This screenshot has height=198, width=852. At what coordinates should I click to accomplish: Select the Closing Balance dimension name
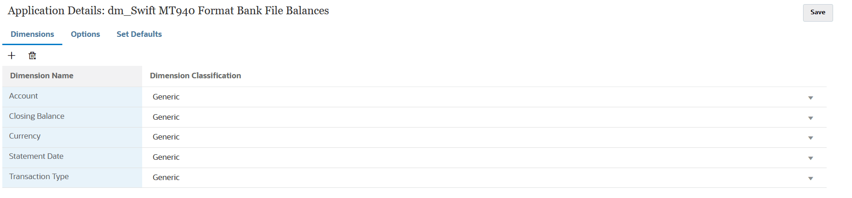tap(37, 116)
